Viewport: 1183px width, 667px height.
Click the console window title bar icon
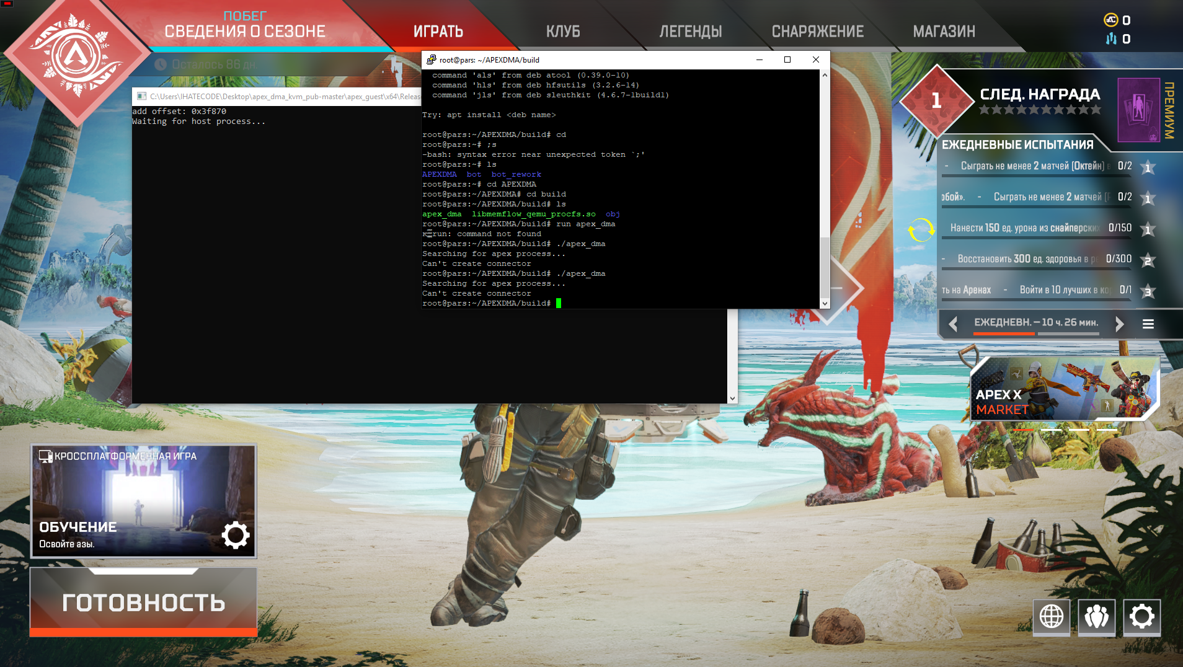coord(141,96)
